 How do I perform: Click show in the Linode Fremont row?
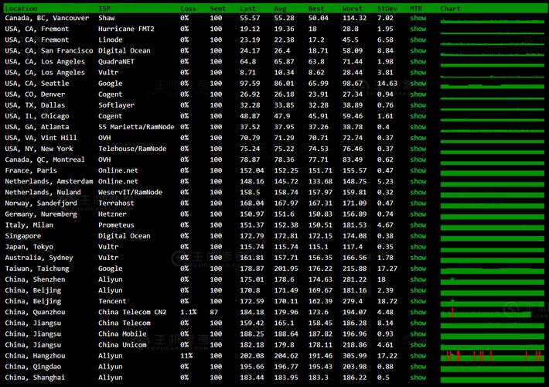[x=418, y=39]
